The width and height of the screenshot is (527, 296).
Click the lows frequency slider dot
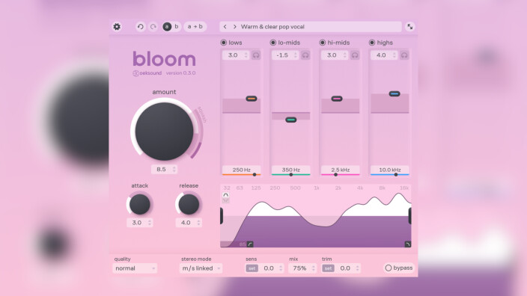pyautogui.click(x=255, y=174)
